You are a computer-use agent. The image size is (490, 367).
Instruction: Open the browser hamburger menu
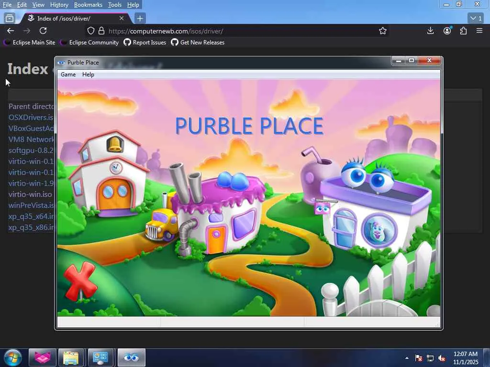[479, 31]
